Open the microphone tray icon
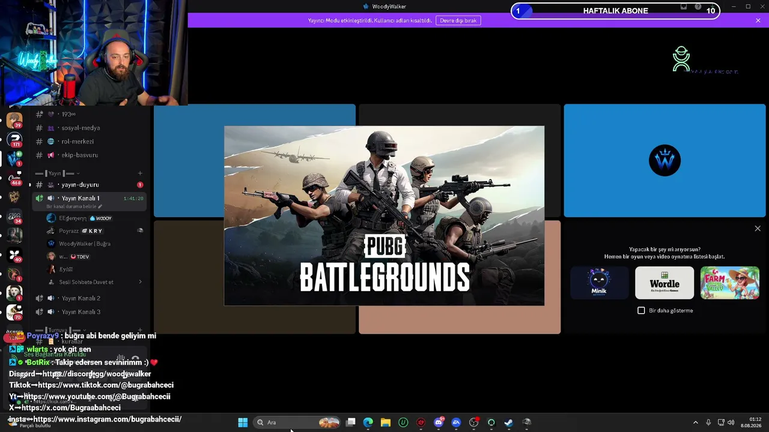The width and height of the screenshot is (769, 432). point(708,422)
